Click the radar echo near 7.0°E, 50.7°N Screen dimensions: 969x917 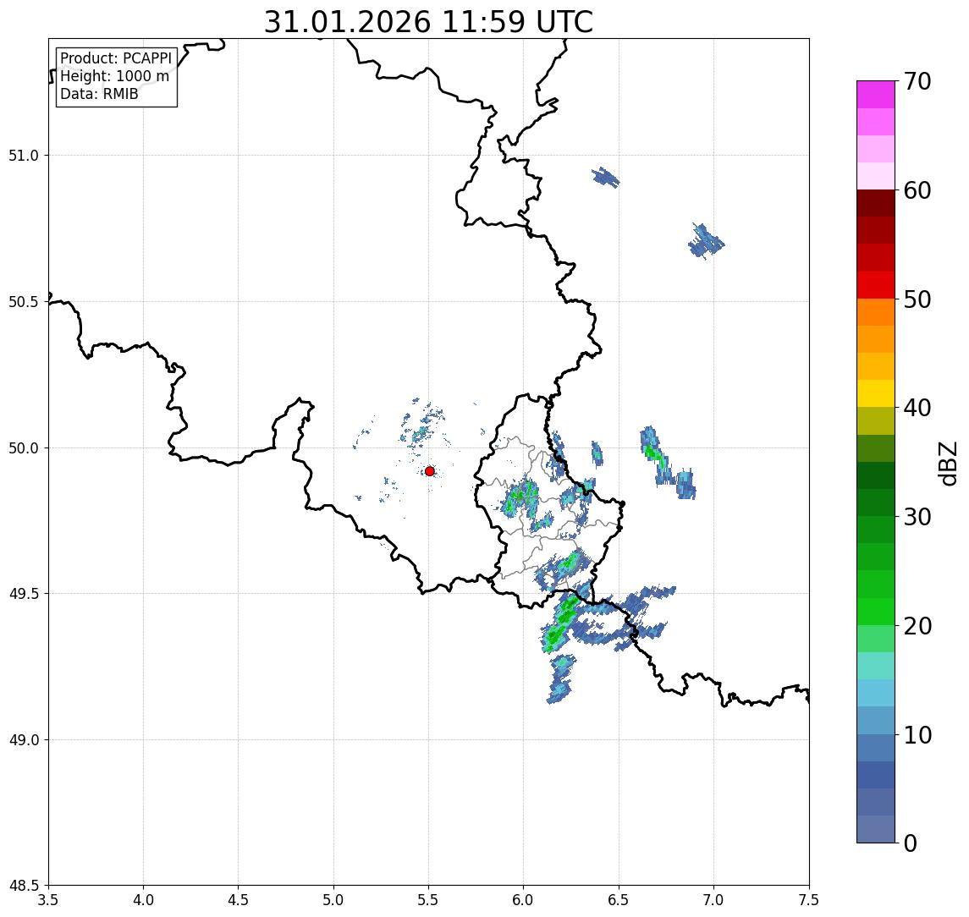point(706,242)
